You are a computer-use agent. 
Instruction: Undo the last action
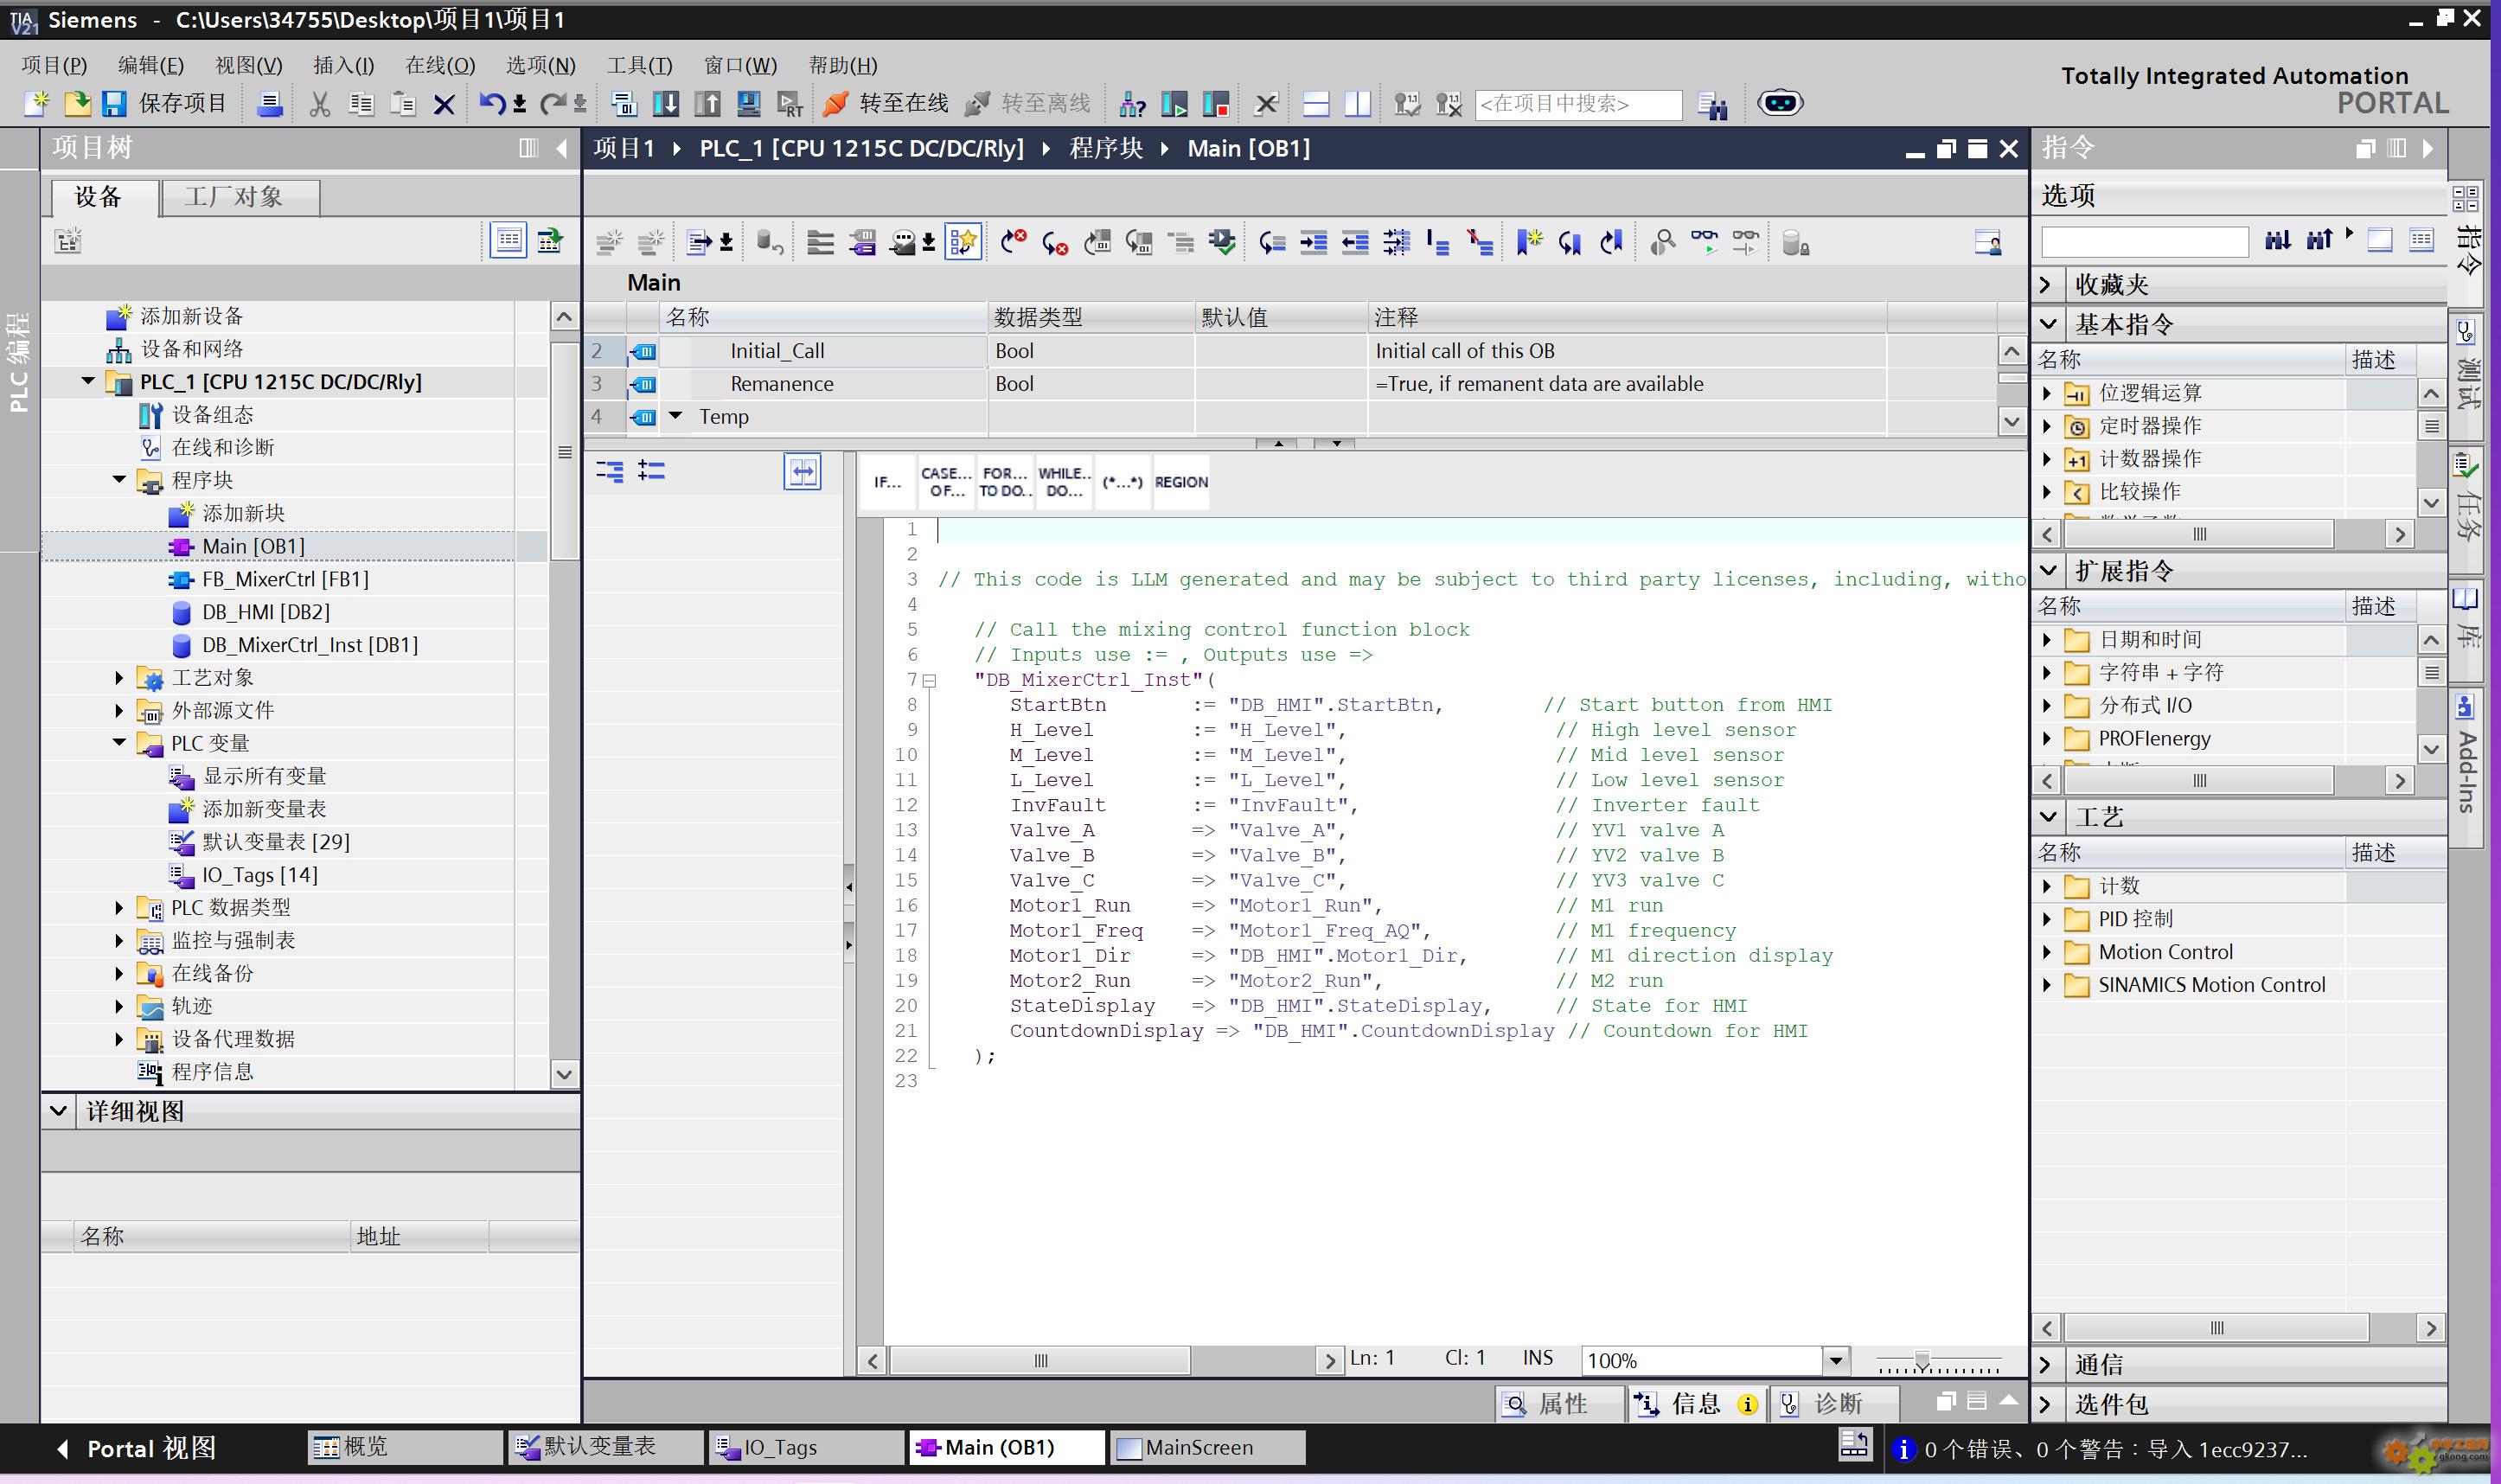pos(492,103)
